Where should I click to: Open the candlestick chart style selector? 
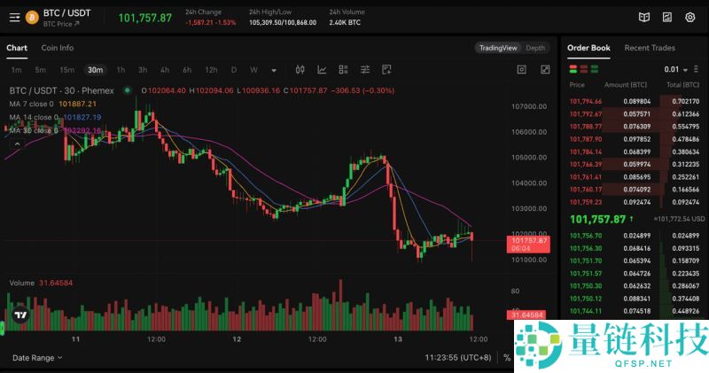(300, 69)
